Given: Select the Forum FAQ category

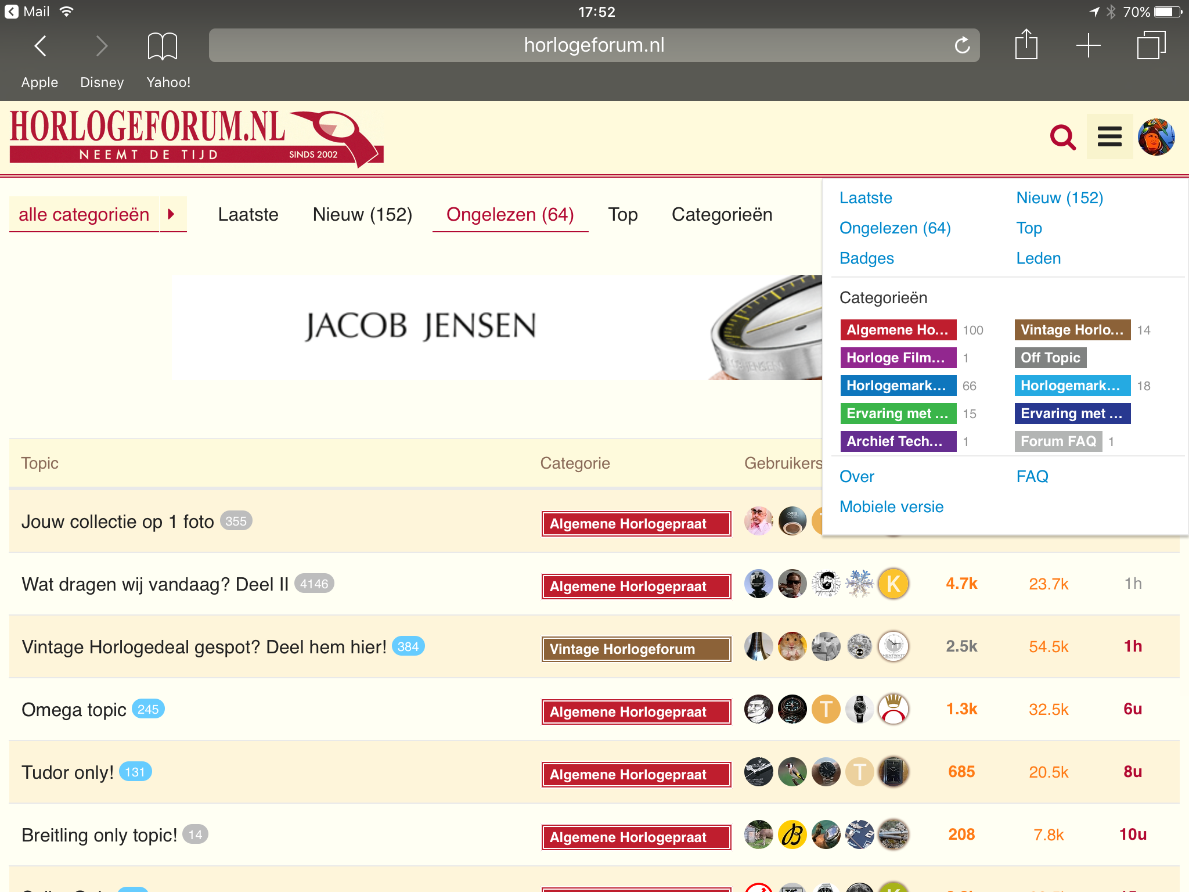Looking at the screenshot, I should point(1058,441).
